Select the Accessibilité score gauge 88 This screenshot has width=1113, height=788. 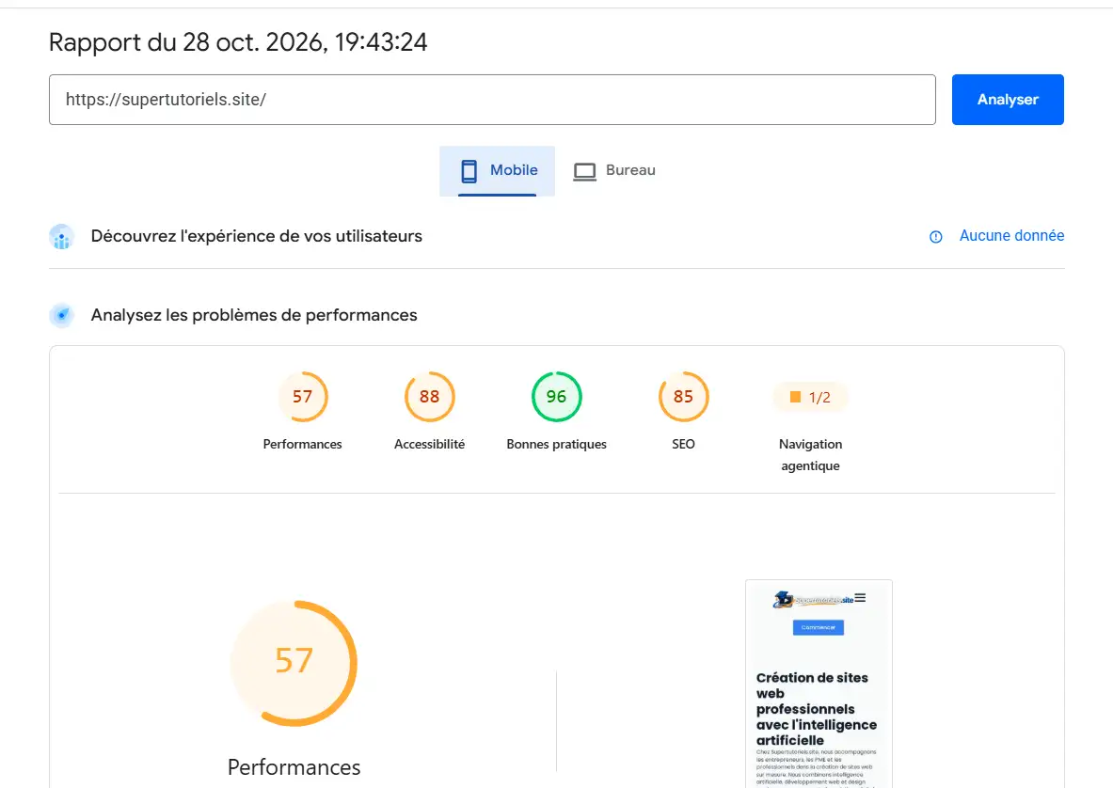pos(429,397)
